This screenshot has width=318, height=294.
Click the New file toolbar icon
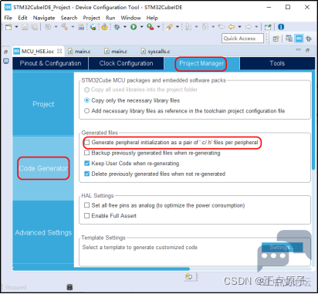pyautogui.click(x=8, y=27)
